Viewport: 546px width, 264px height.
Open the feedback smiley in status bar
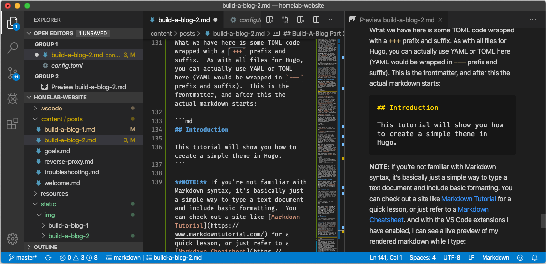click(520, 258)
